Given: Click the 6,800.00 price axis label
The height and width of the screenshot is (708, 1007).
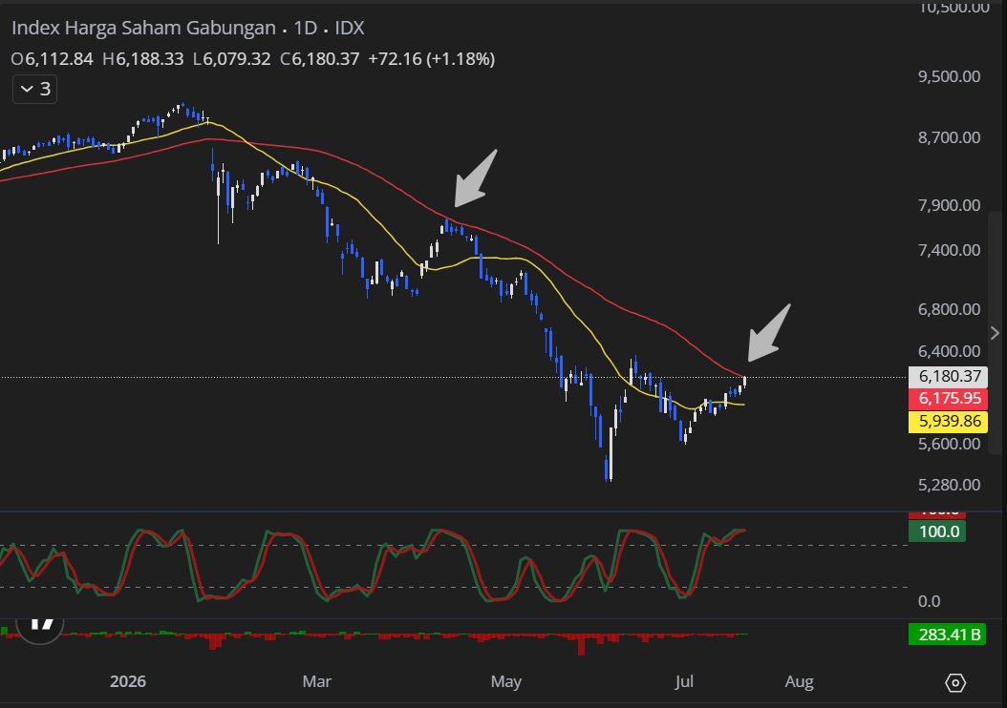Looking at the screenshot, I should (x=950, y=309).
